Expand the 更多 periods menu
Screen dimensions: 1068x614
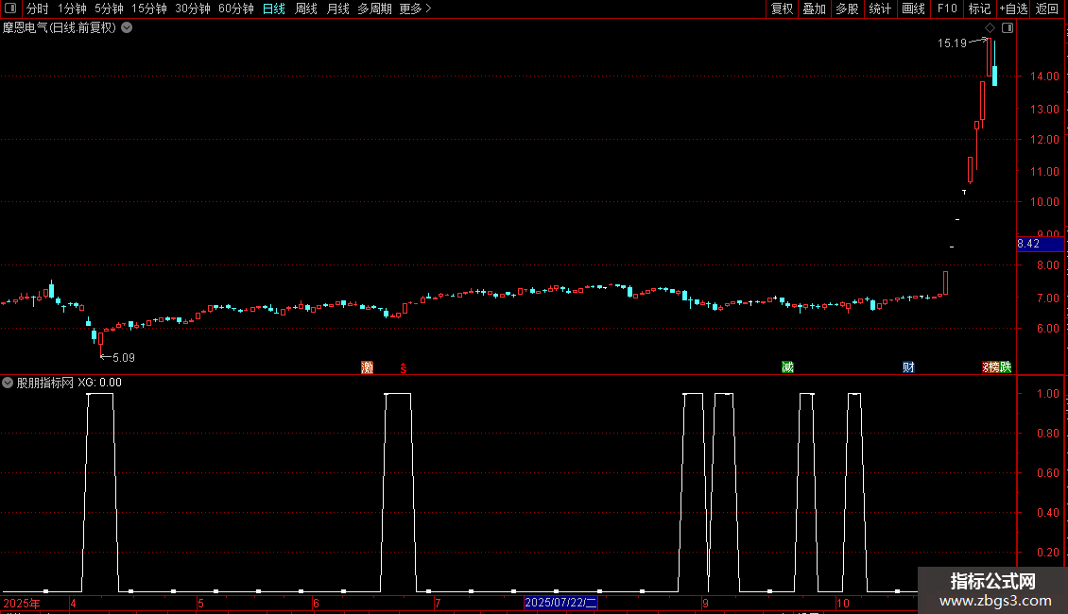pos(415,9)
